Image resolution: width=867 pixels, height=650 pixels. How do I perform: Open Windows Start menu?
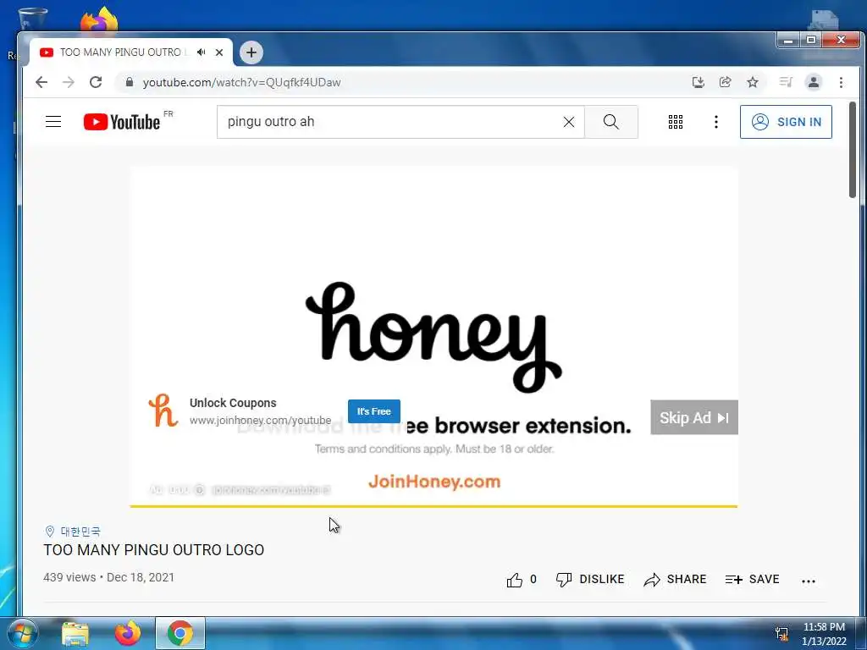(x=23, y=633)
